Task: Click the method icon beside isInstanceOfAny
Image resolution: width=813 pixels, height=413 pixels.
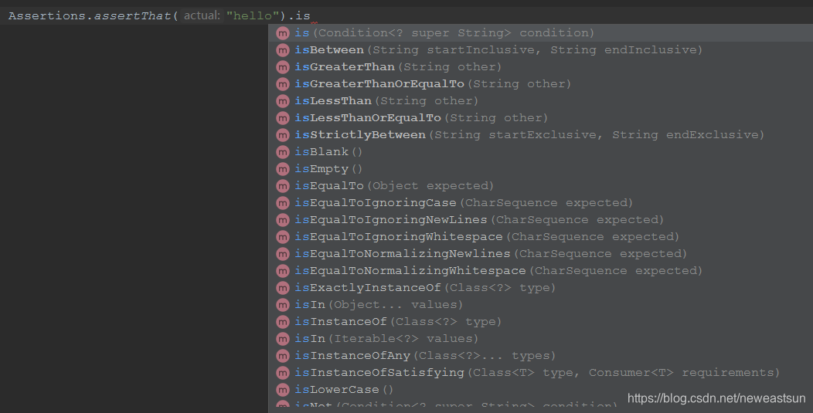Action: pos(283,356)
